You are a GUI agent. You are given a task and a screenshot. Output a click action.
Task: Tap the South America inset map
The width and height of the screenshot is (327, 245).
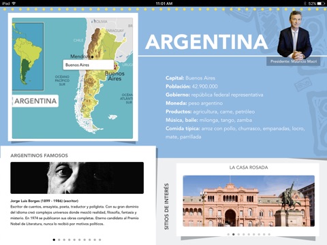coord(28,56)
